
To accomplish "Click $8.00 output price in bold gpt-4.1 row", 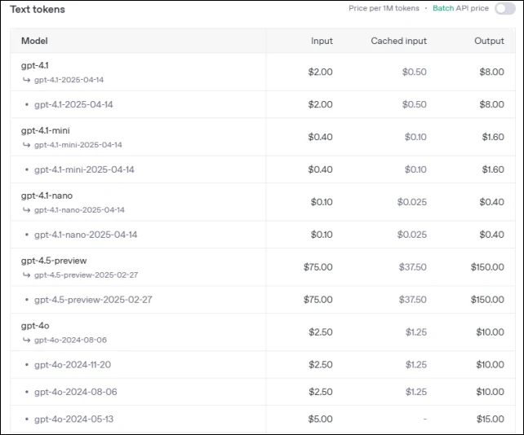I will coord(491,72).
